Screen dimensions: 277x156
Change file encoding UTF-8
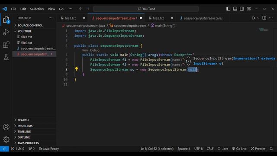(x=198, y=149)
